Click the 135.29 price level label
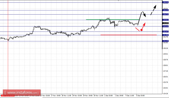The width and height of the screenshot is (169, 98). coord(165,10)
